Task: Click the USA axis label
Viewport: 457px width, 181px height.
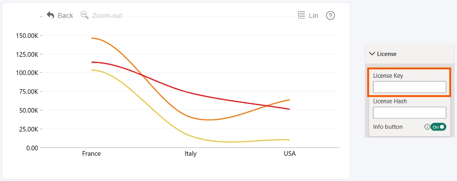Action: pos(290,153)
